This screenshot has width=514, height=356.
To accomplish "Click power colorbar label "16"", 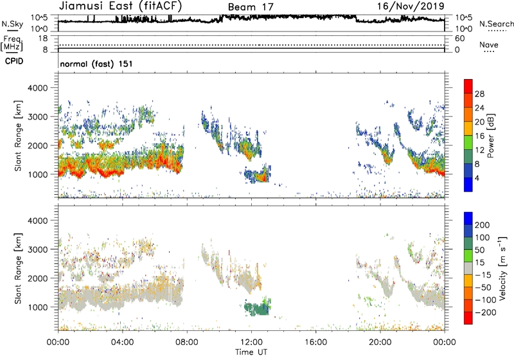I will click(x=479, y=136).
